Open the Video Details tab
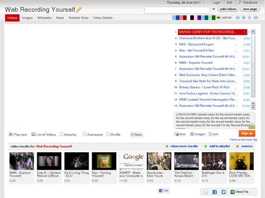 (x=103, y=18)
